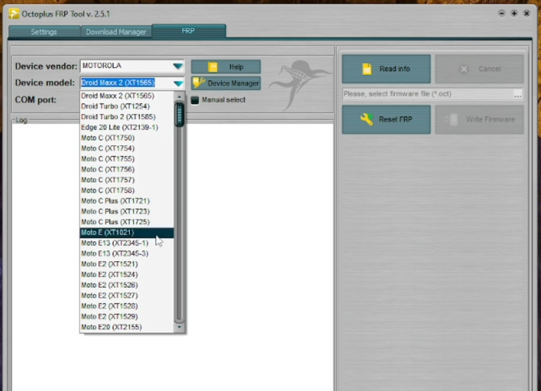Click the Reset FRP button

coord(386,119)
